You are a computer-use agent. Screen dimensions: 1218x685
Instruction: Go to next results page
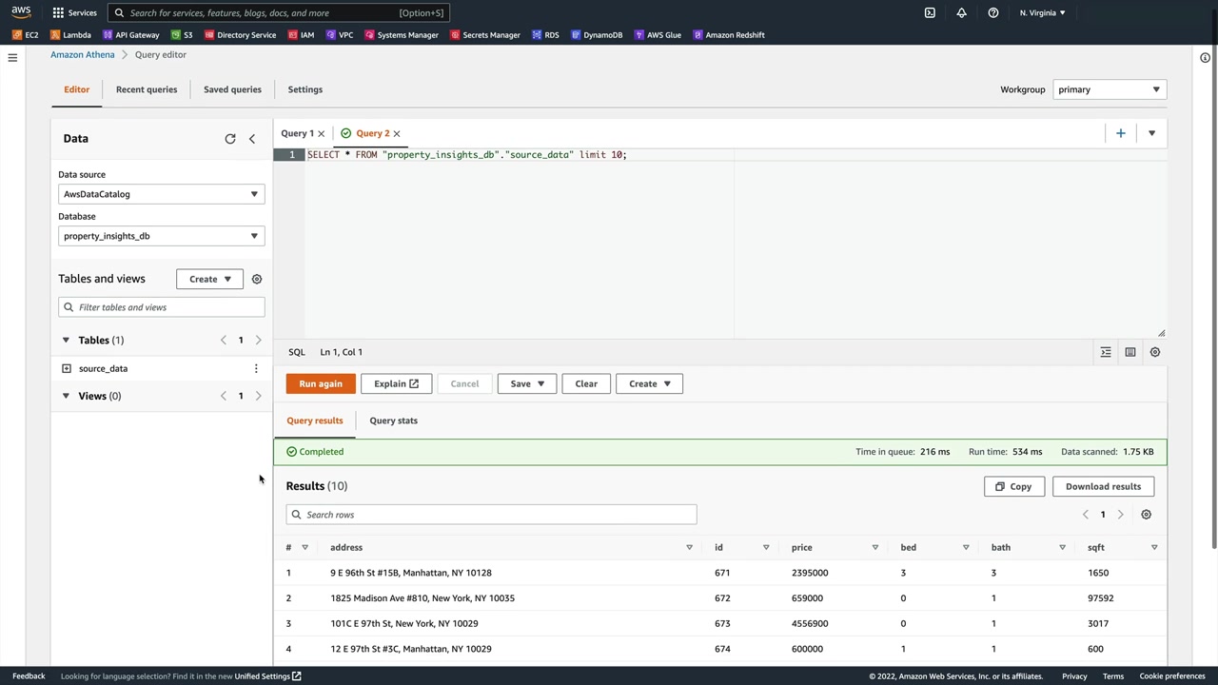pyautogui.click(x=1120, y=515)
